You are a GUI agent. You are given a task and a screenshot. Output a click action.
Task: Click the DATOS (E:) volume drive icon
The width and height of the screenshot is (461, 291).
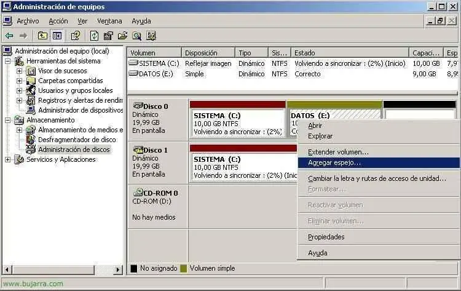click(x=134, y=73)
